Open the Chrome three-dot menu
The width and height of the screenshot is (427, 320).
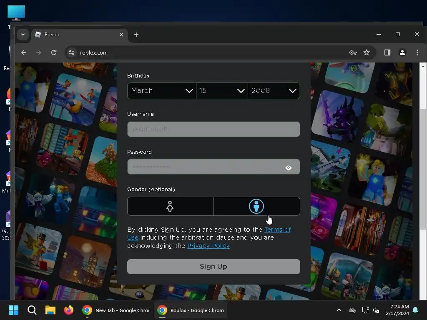pos(417,52)
